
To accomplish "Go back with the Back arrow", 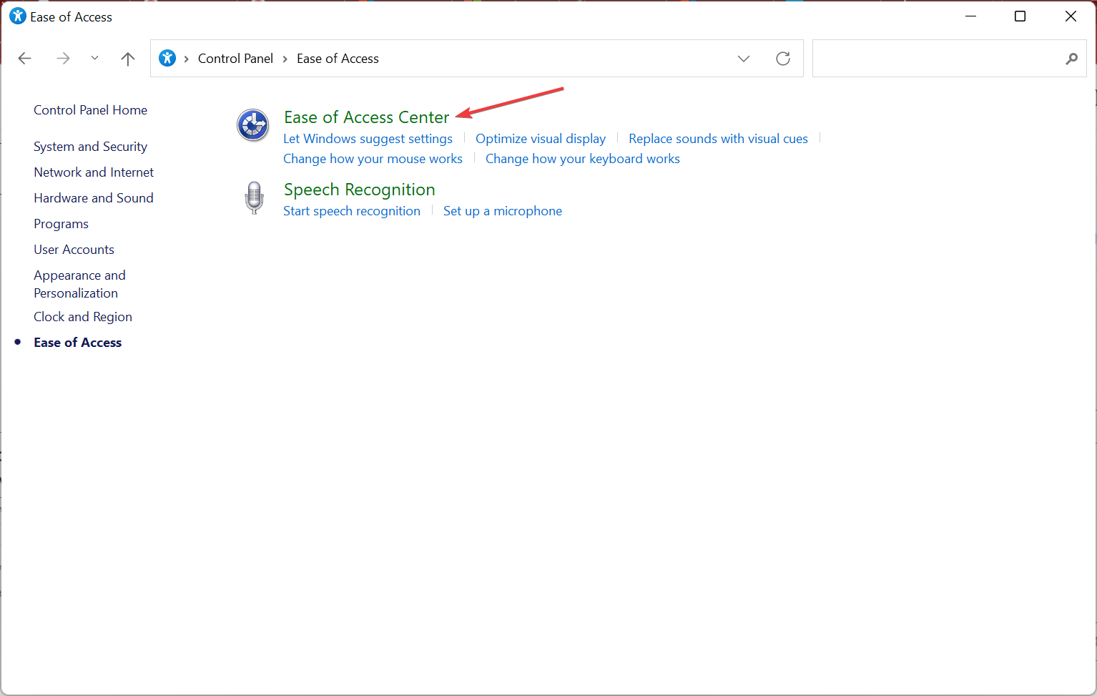I will [x=25, y=59].
